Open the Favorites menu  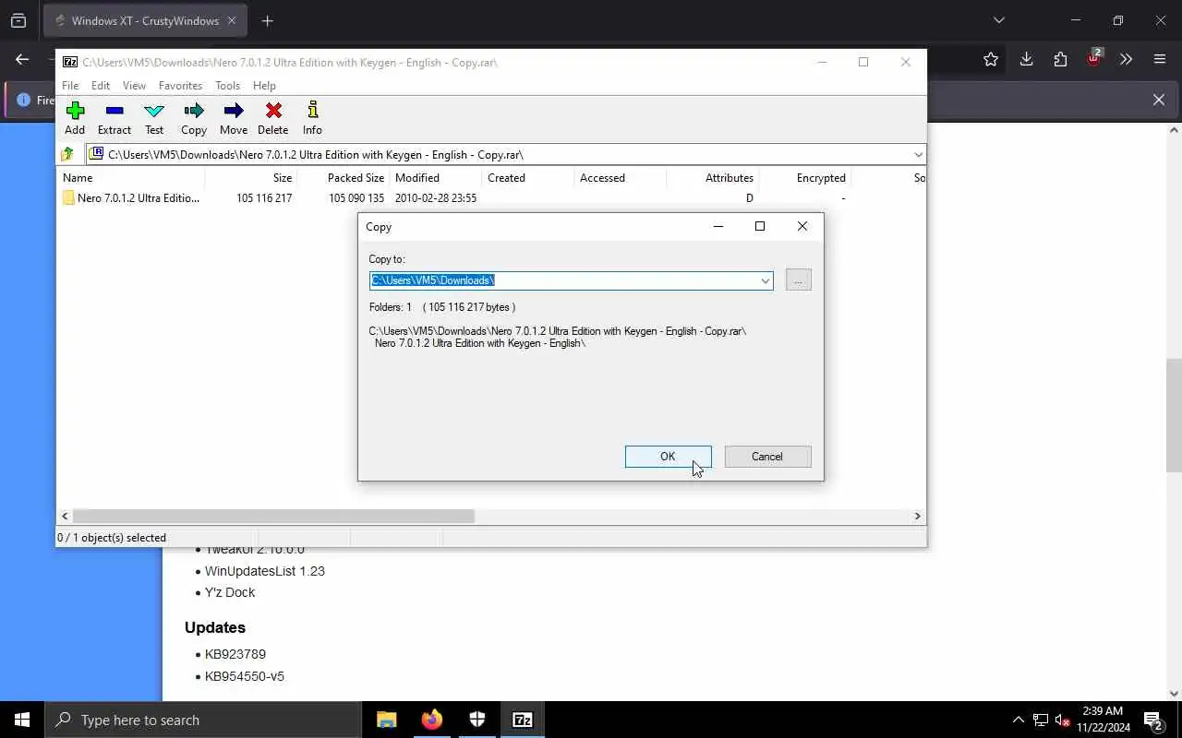[x=180, y=86]
